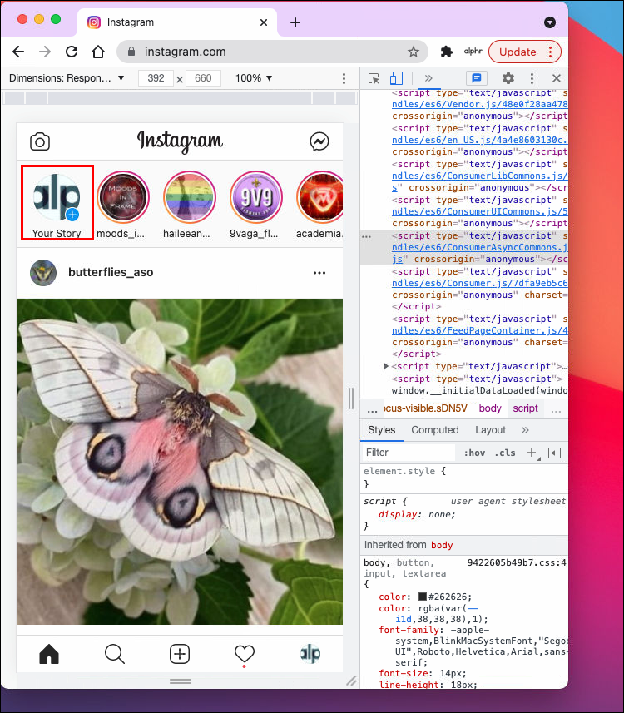View 9vaga_fl... story

(256, 197)
